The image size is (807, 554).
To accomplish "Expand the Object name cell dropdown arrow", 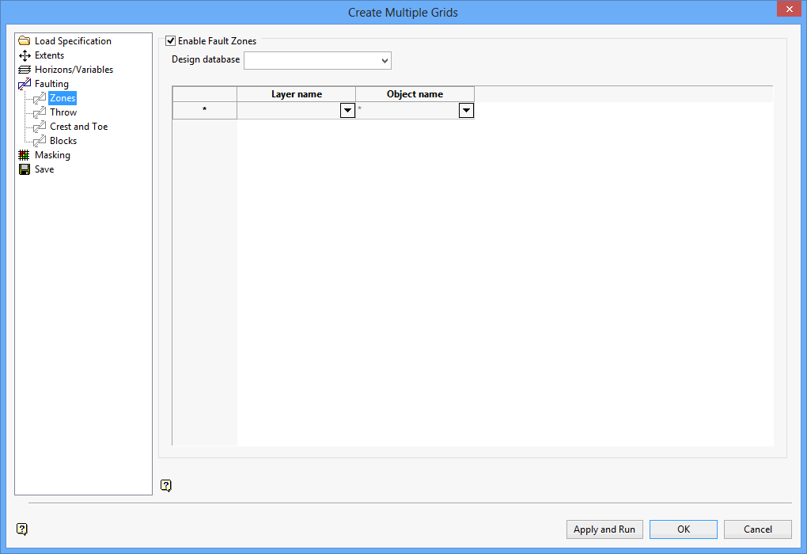I will coord(466,110).
